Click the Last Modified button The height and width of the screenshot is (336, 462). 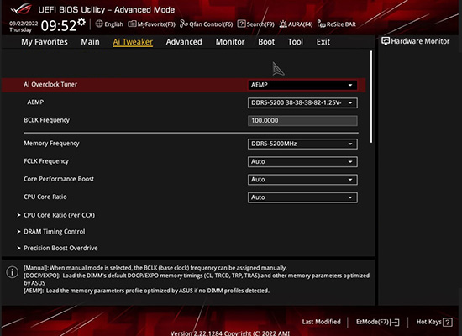click(321, 322)
